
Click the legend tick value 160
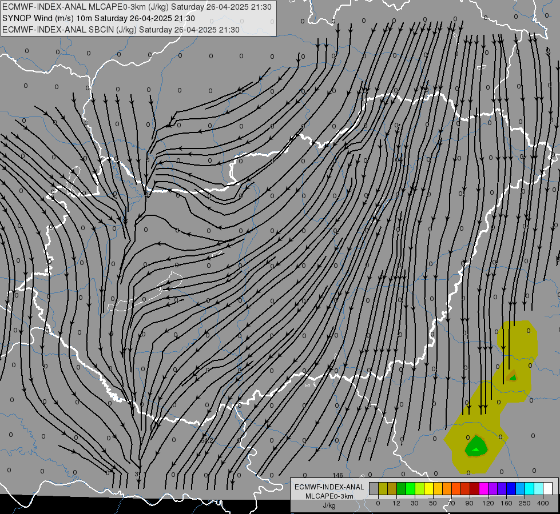pyautogui.click(x=506, y=503)
